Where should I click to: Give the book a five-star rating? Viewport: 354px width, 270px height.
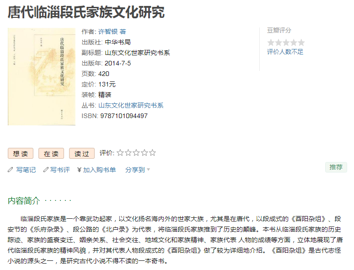152,153
